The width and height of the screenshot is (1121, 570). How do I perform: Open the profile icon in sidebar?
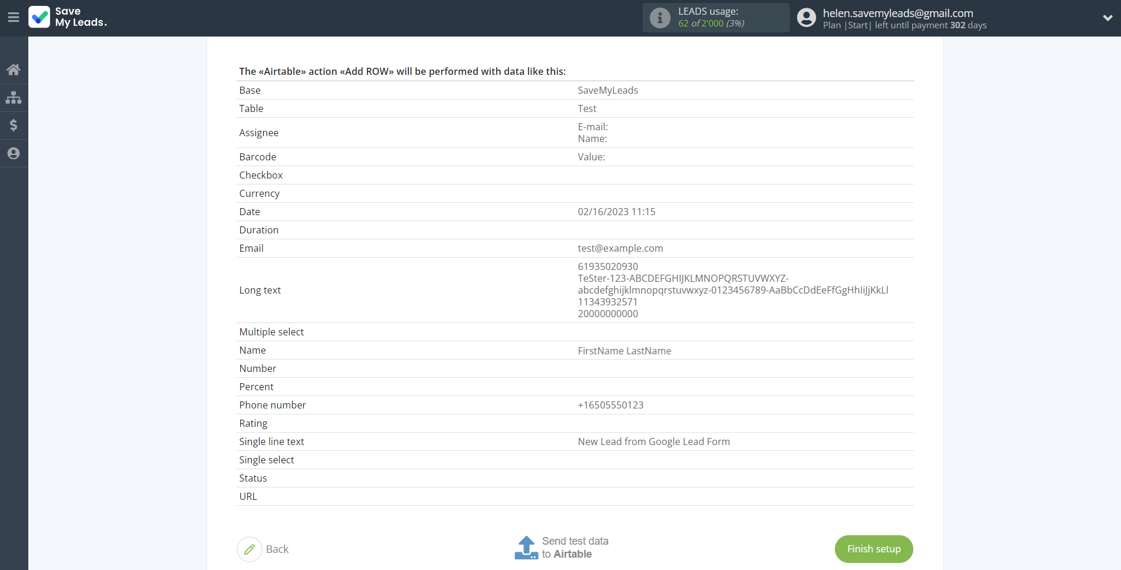coord(14,153)
